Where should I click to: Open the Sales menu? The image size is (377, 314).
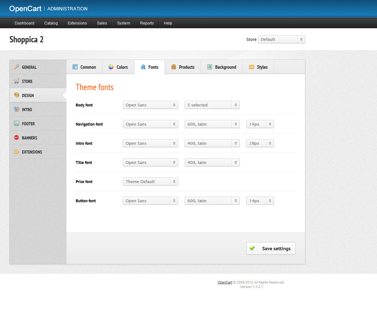click(x=102, y=23)
